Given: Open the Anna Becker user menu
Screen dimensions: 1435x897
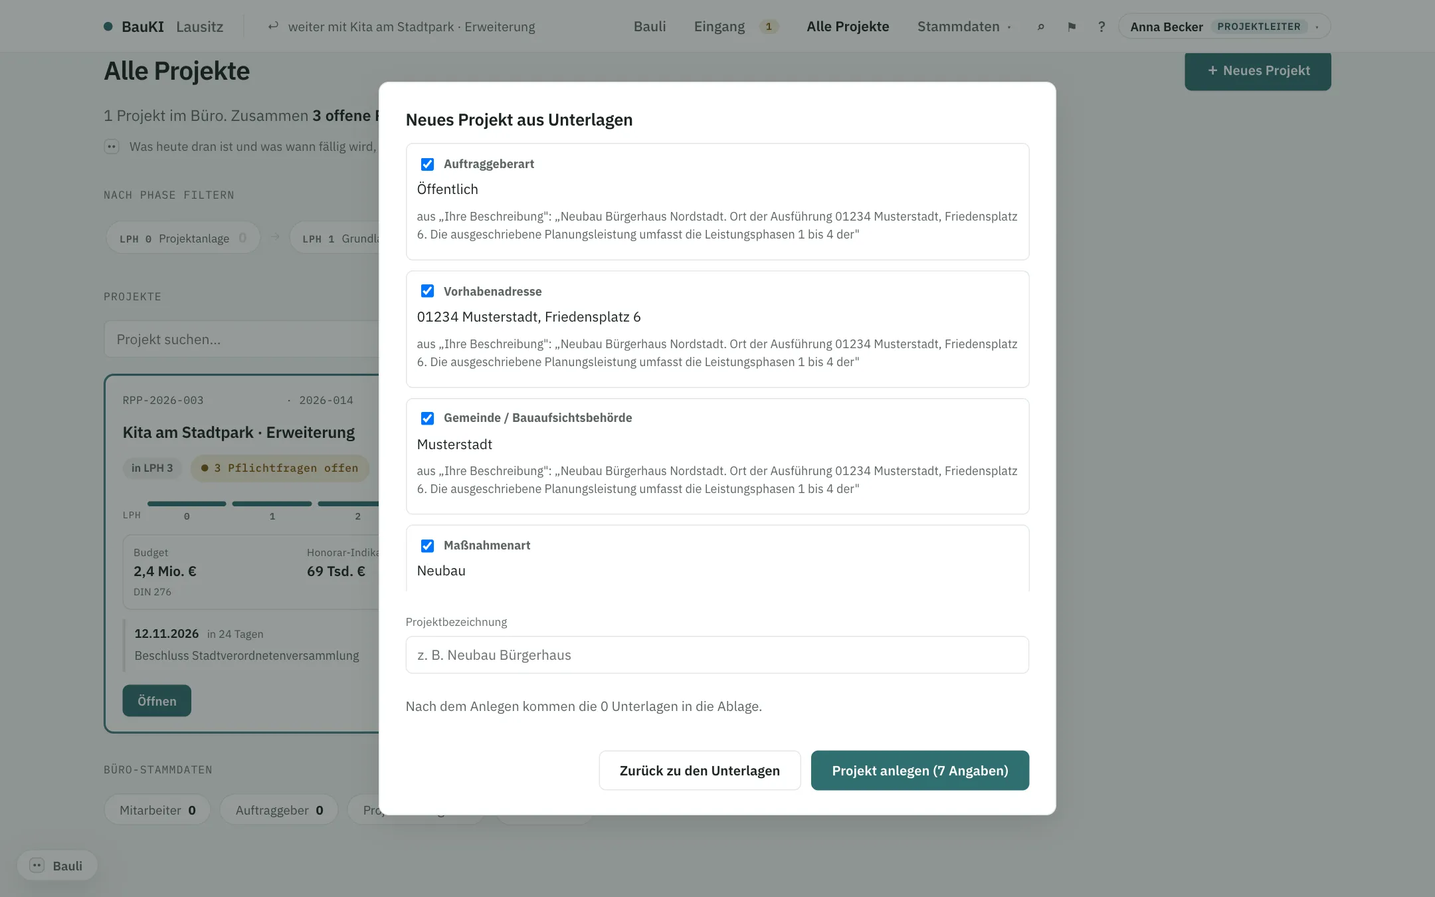Looking at the screenshot, I should (x=1224, y=27).
